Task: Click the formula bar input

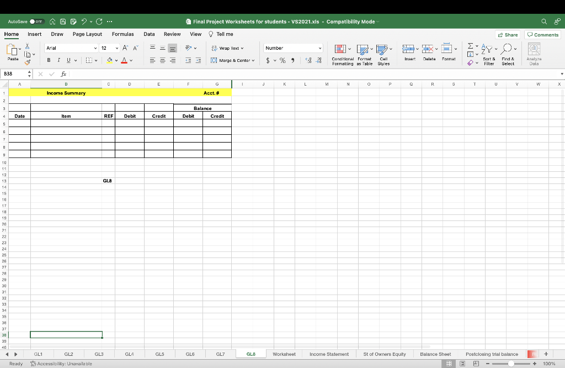Action: tap(313, 74)
